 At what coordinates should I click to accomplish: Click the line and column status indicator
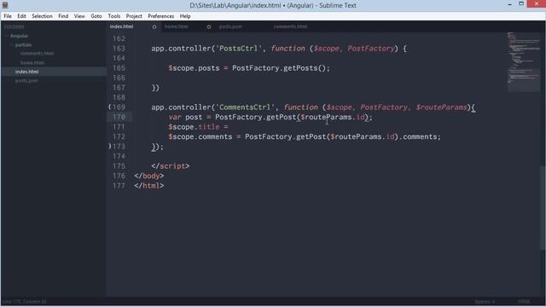25,301
